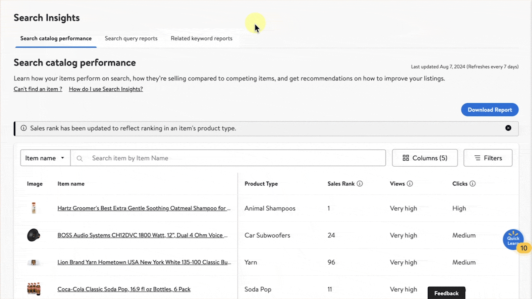
Task: Open Hartz shampoo product thumbnail
Action: (34, 208)
